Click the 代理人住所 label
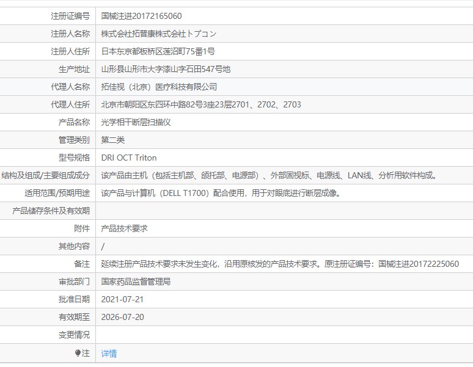The image size is (473, 367). point(70,104)
